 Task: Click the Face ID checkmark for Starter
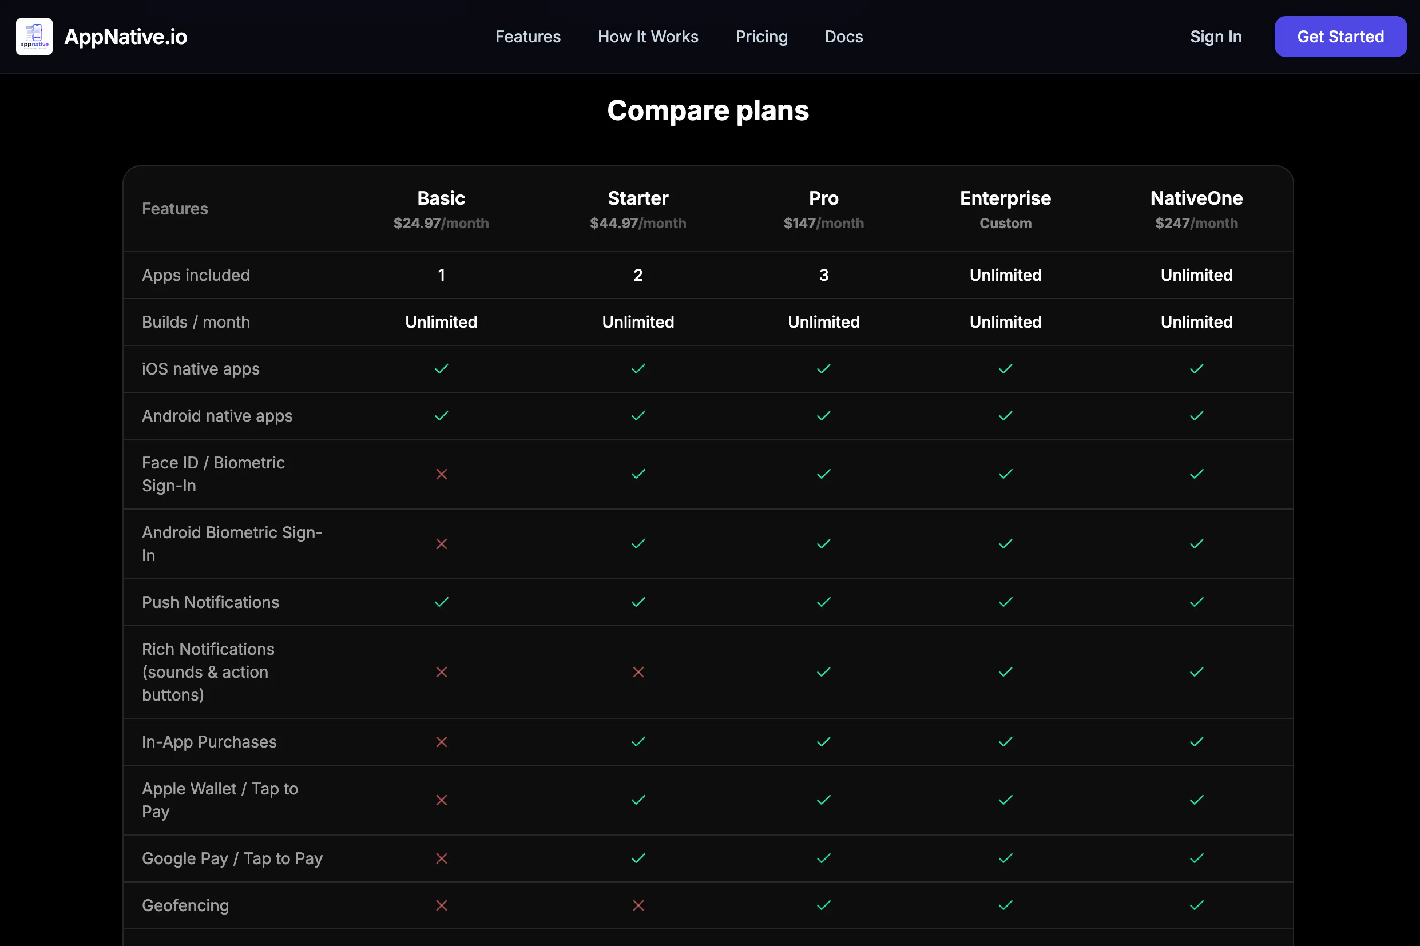pos(638,474)
